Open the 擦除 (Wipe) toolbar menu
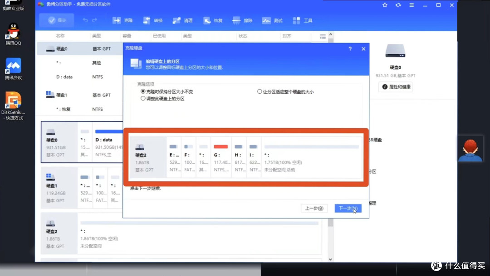 coord(242,20)
